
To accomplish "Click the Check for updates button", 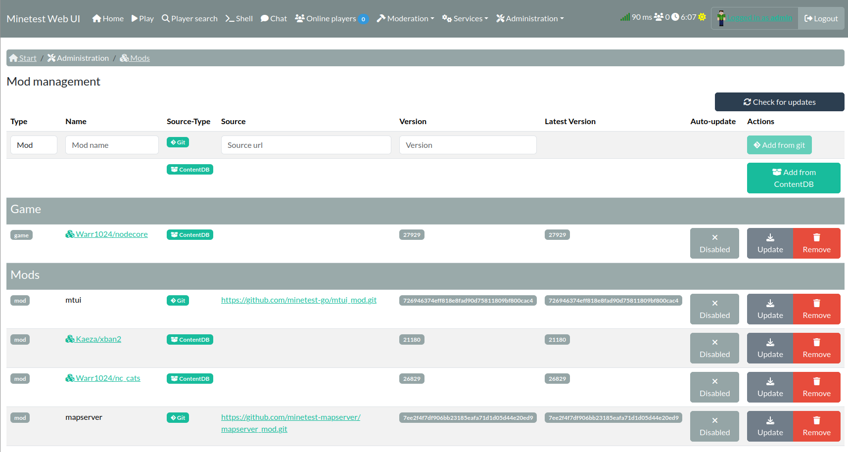I will coord(779,102).
